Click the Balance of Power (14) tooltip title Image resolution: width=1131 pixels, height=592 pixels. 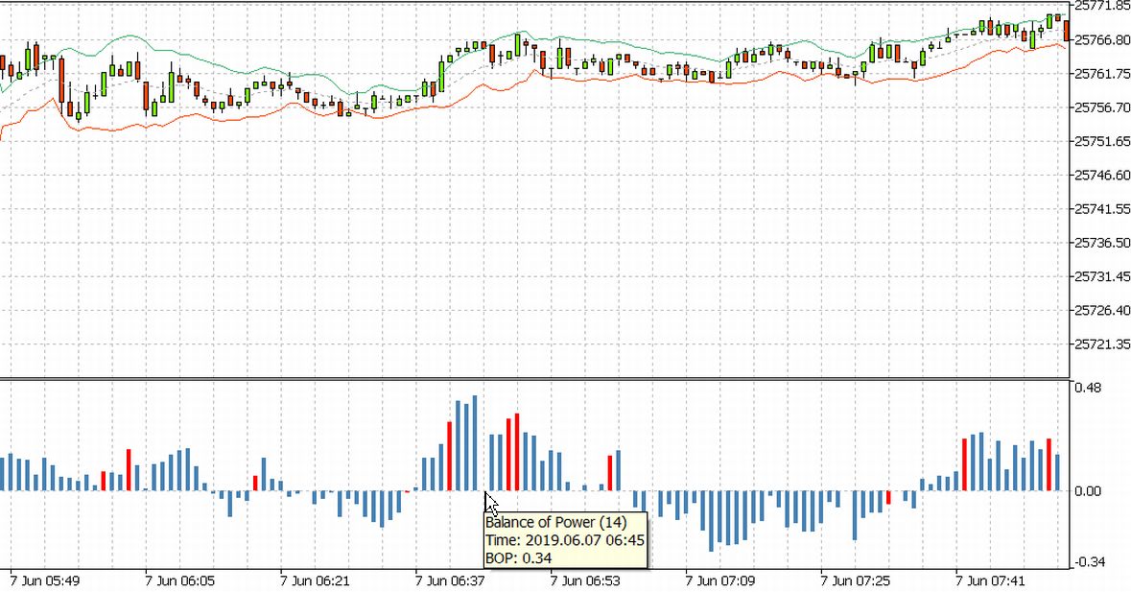pos(556,522)
